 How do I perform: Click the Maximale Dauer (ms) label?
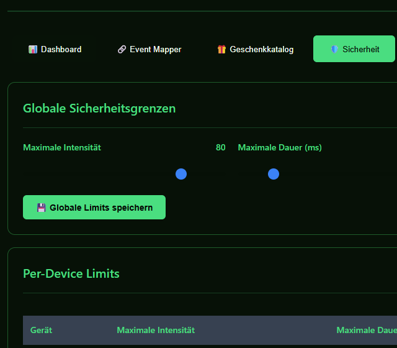[x=280, y=147]
